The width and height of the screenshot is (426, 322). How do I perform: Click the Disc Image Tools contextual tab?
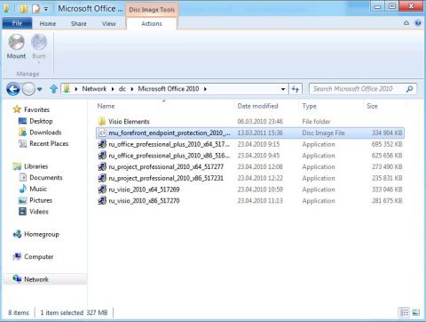tap(152, 10)
